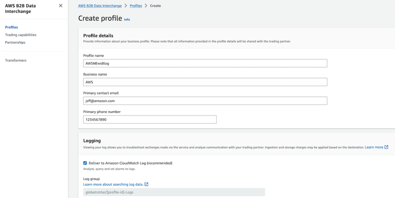The width and height of the screenshot is (395, 198).
Task: Close the sidebar navigation panel
Action: tap(61, 6)
